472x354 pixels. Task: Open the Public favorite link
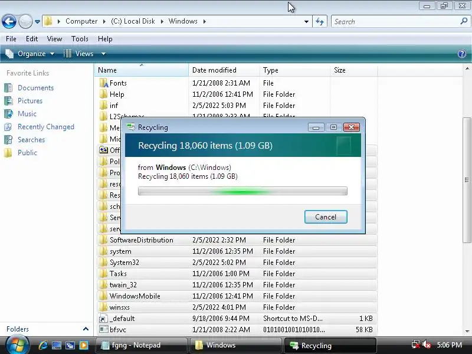[27, 153]
